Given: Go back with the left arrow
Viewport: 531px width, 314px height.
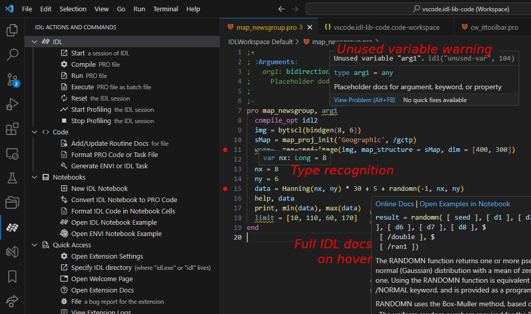Looking at the screenshot, I should tap(282, 9).
